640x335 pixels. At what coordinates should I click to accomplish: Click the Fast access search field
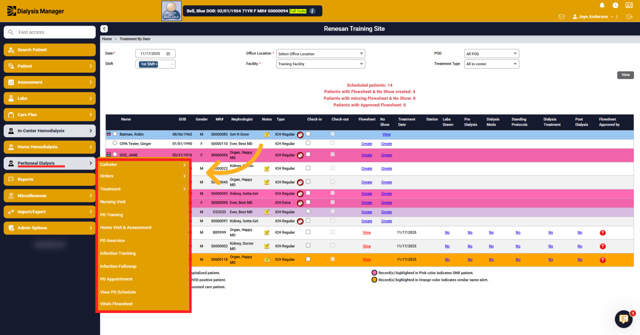[x=50, y=32]
